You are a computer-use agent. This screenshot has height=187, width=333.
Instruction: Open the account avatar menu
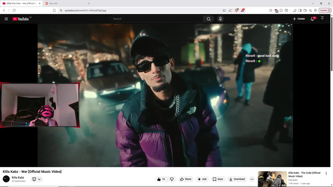pyautogui.click(x=322, y=19)
